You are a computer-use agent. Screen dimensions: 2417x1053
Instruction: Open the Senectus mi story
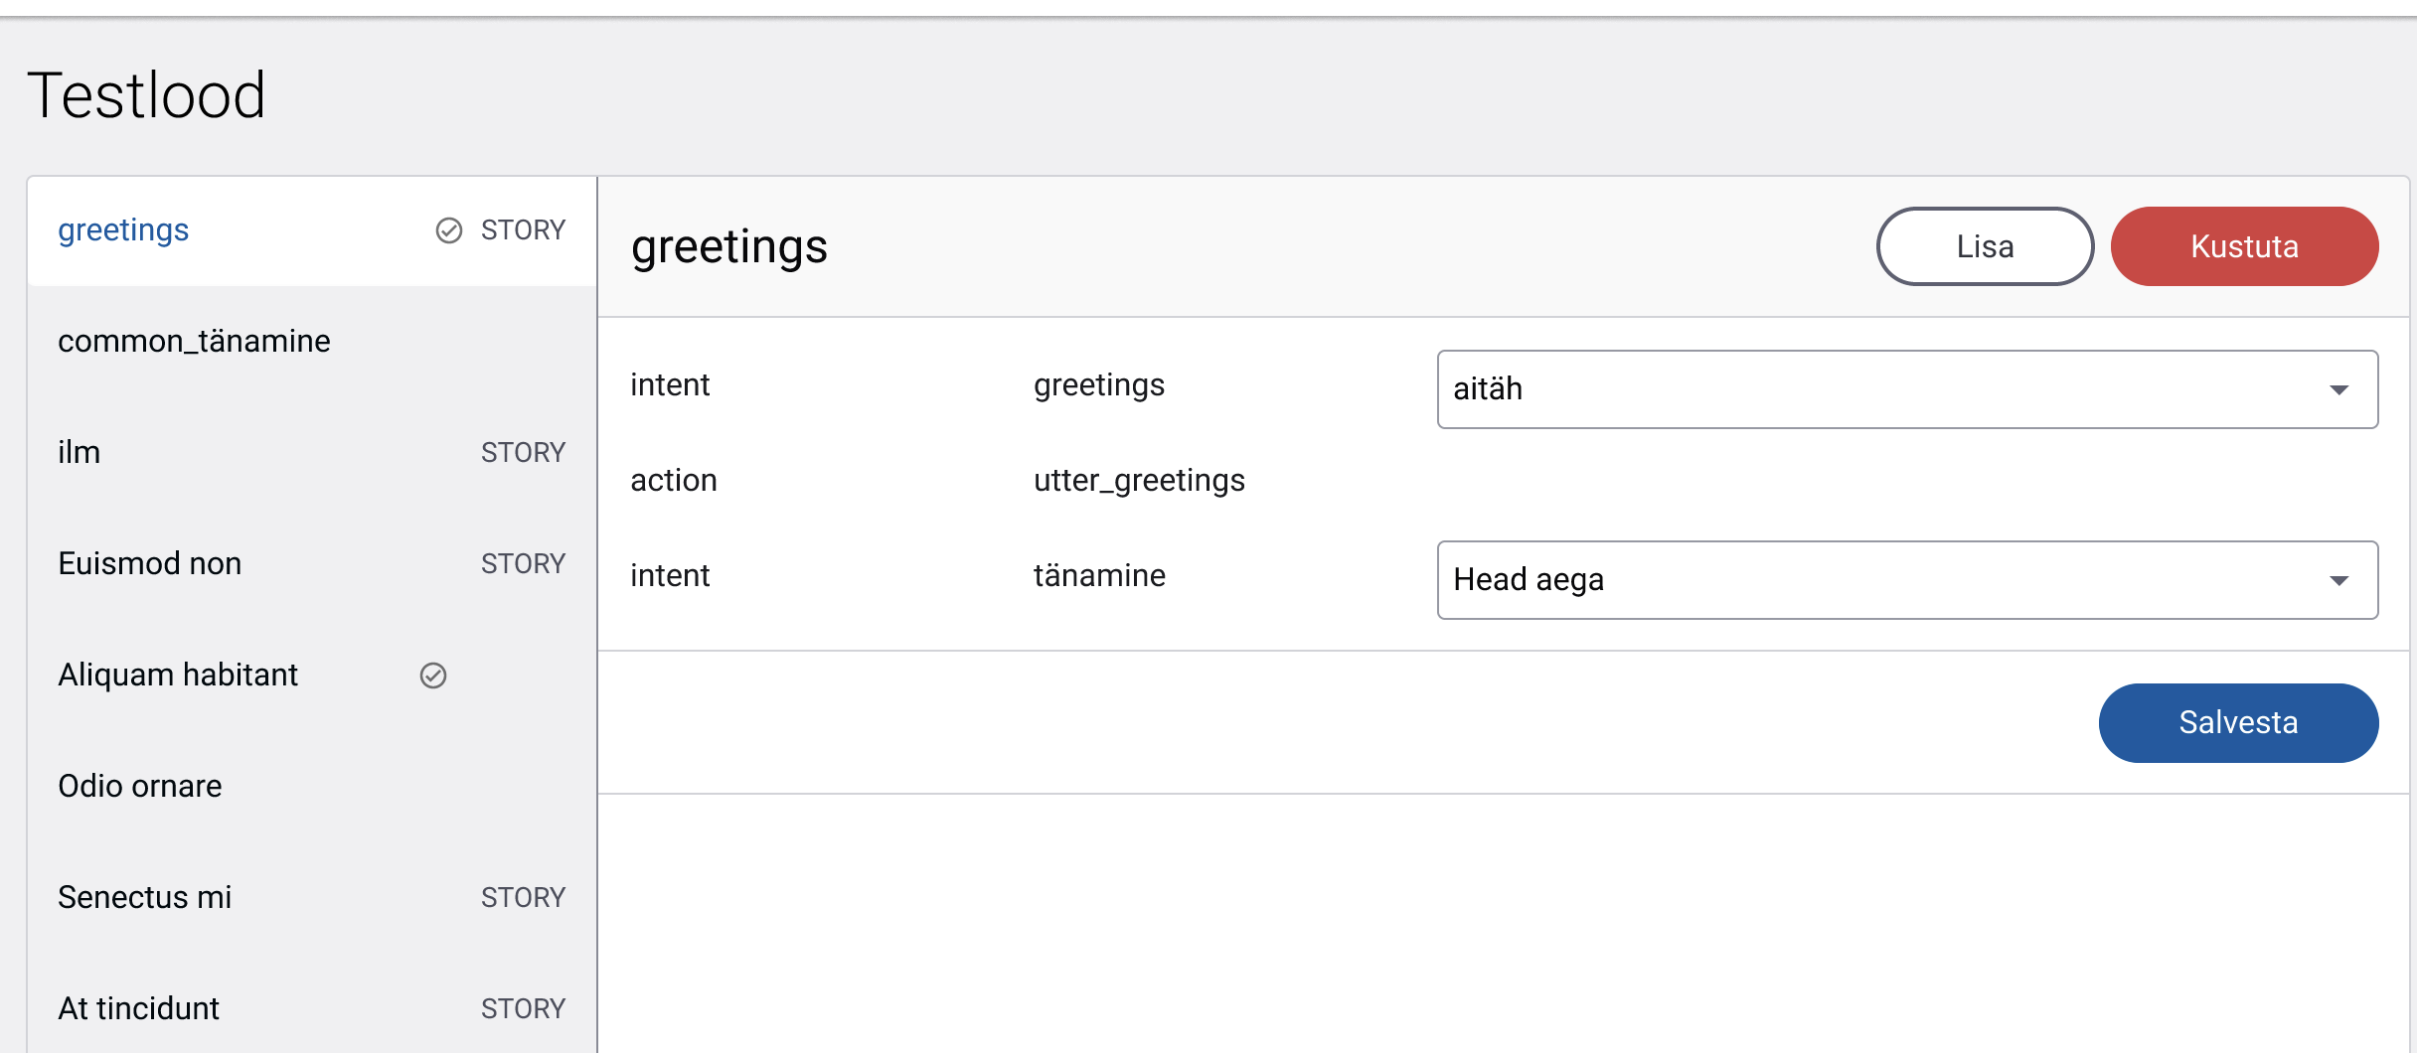point(144,897)
